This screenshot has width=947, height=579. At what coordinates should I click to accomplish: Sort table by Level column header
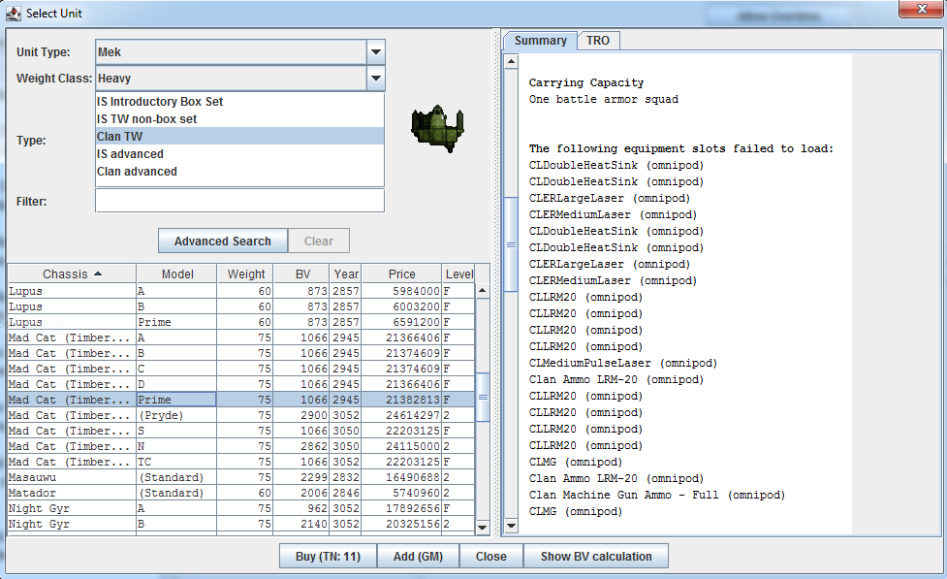pos(459,273)
